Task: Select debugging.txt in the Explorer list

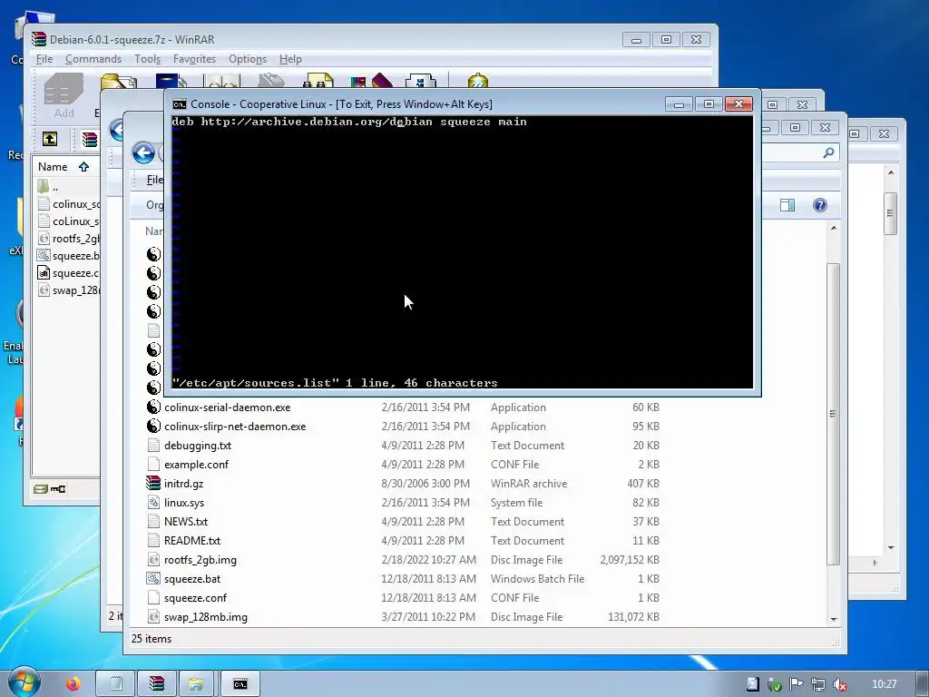Action: 198,445
